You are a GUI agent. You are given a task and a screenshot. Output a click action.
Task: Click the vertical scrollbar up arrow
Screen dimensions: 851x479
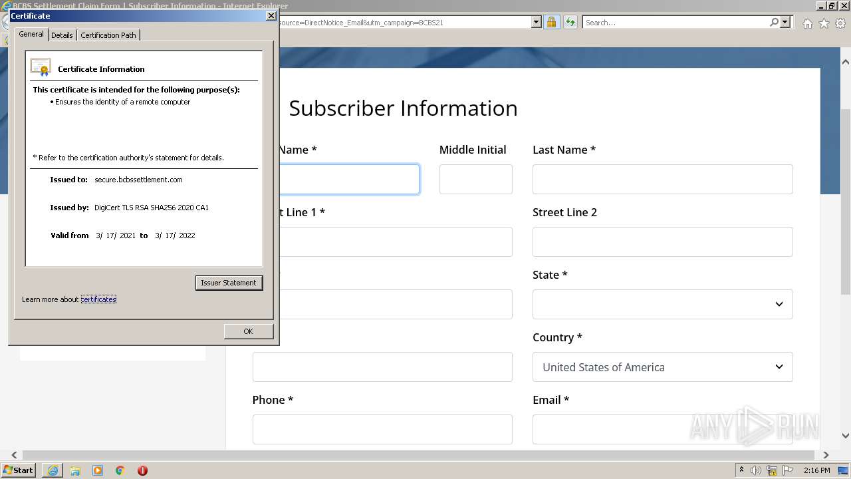[x=846, y=61]
